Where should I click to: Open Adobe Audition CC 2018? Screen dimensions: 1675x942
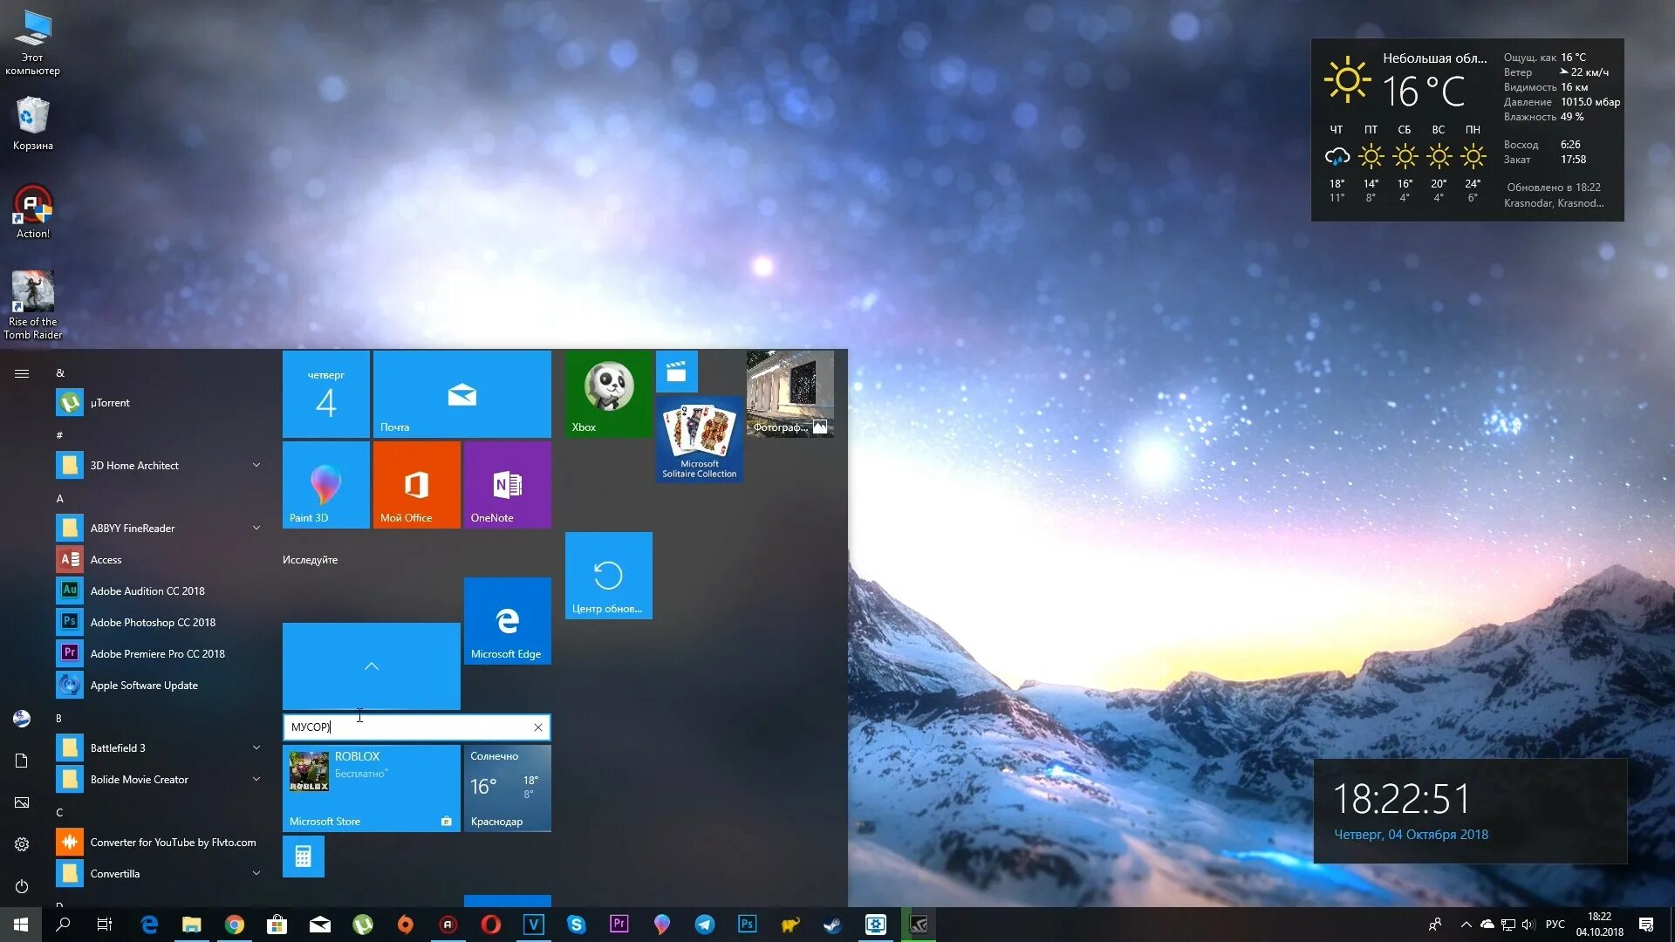(x=157, y=591)
